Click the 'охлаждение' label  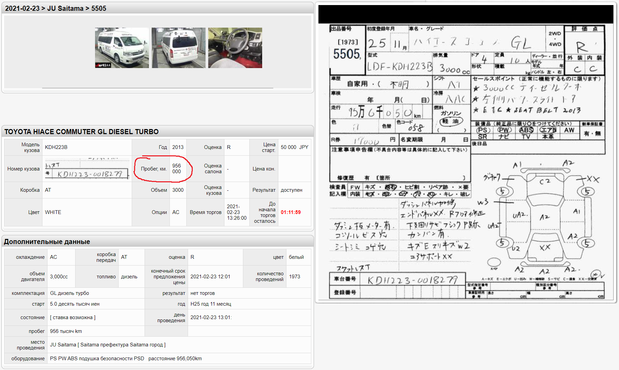pyautogui.click(x=30, y=257)
